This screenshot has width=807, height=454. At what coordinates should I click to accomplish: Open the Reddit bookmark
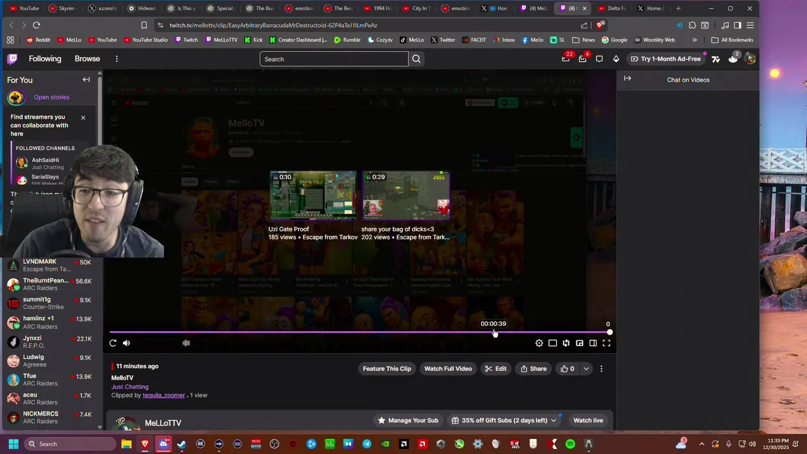click(38, 40)
